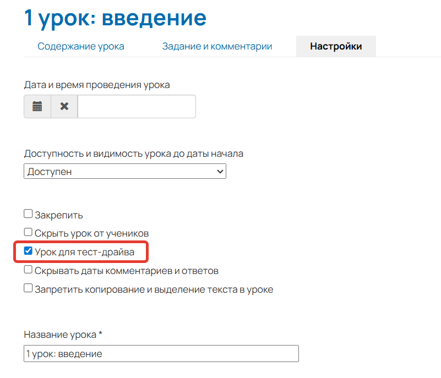Image resolution: width=441 pixels, height=378 pixels.
Task: Open the "Задание и комментарии" tab
Action: click(x=217, y=46)
